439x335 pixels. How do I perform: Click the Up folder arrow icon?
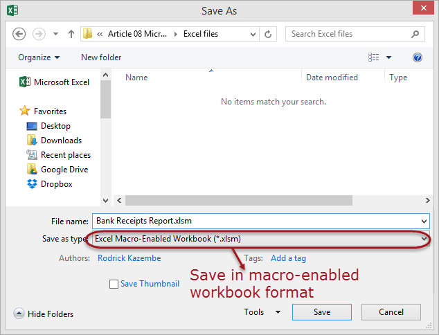(x=71, y=34)
